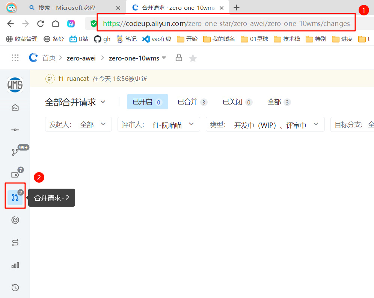This screenshot has height=298, width=374.
Task: Click the commits icon in the sidebar
Action: pos(15,130)
